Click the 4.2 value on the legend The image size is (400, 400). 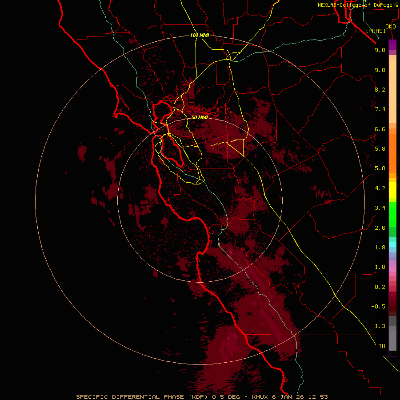[380, 188]
